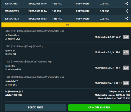The image size is (131, 112).
Task: Collapse ticket row 20550431373
Action: point(66,19)
